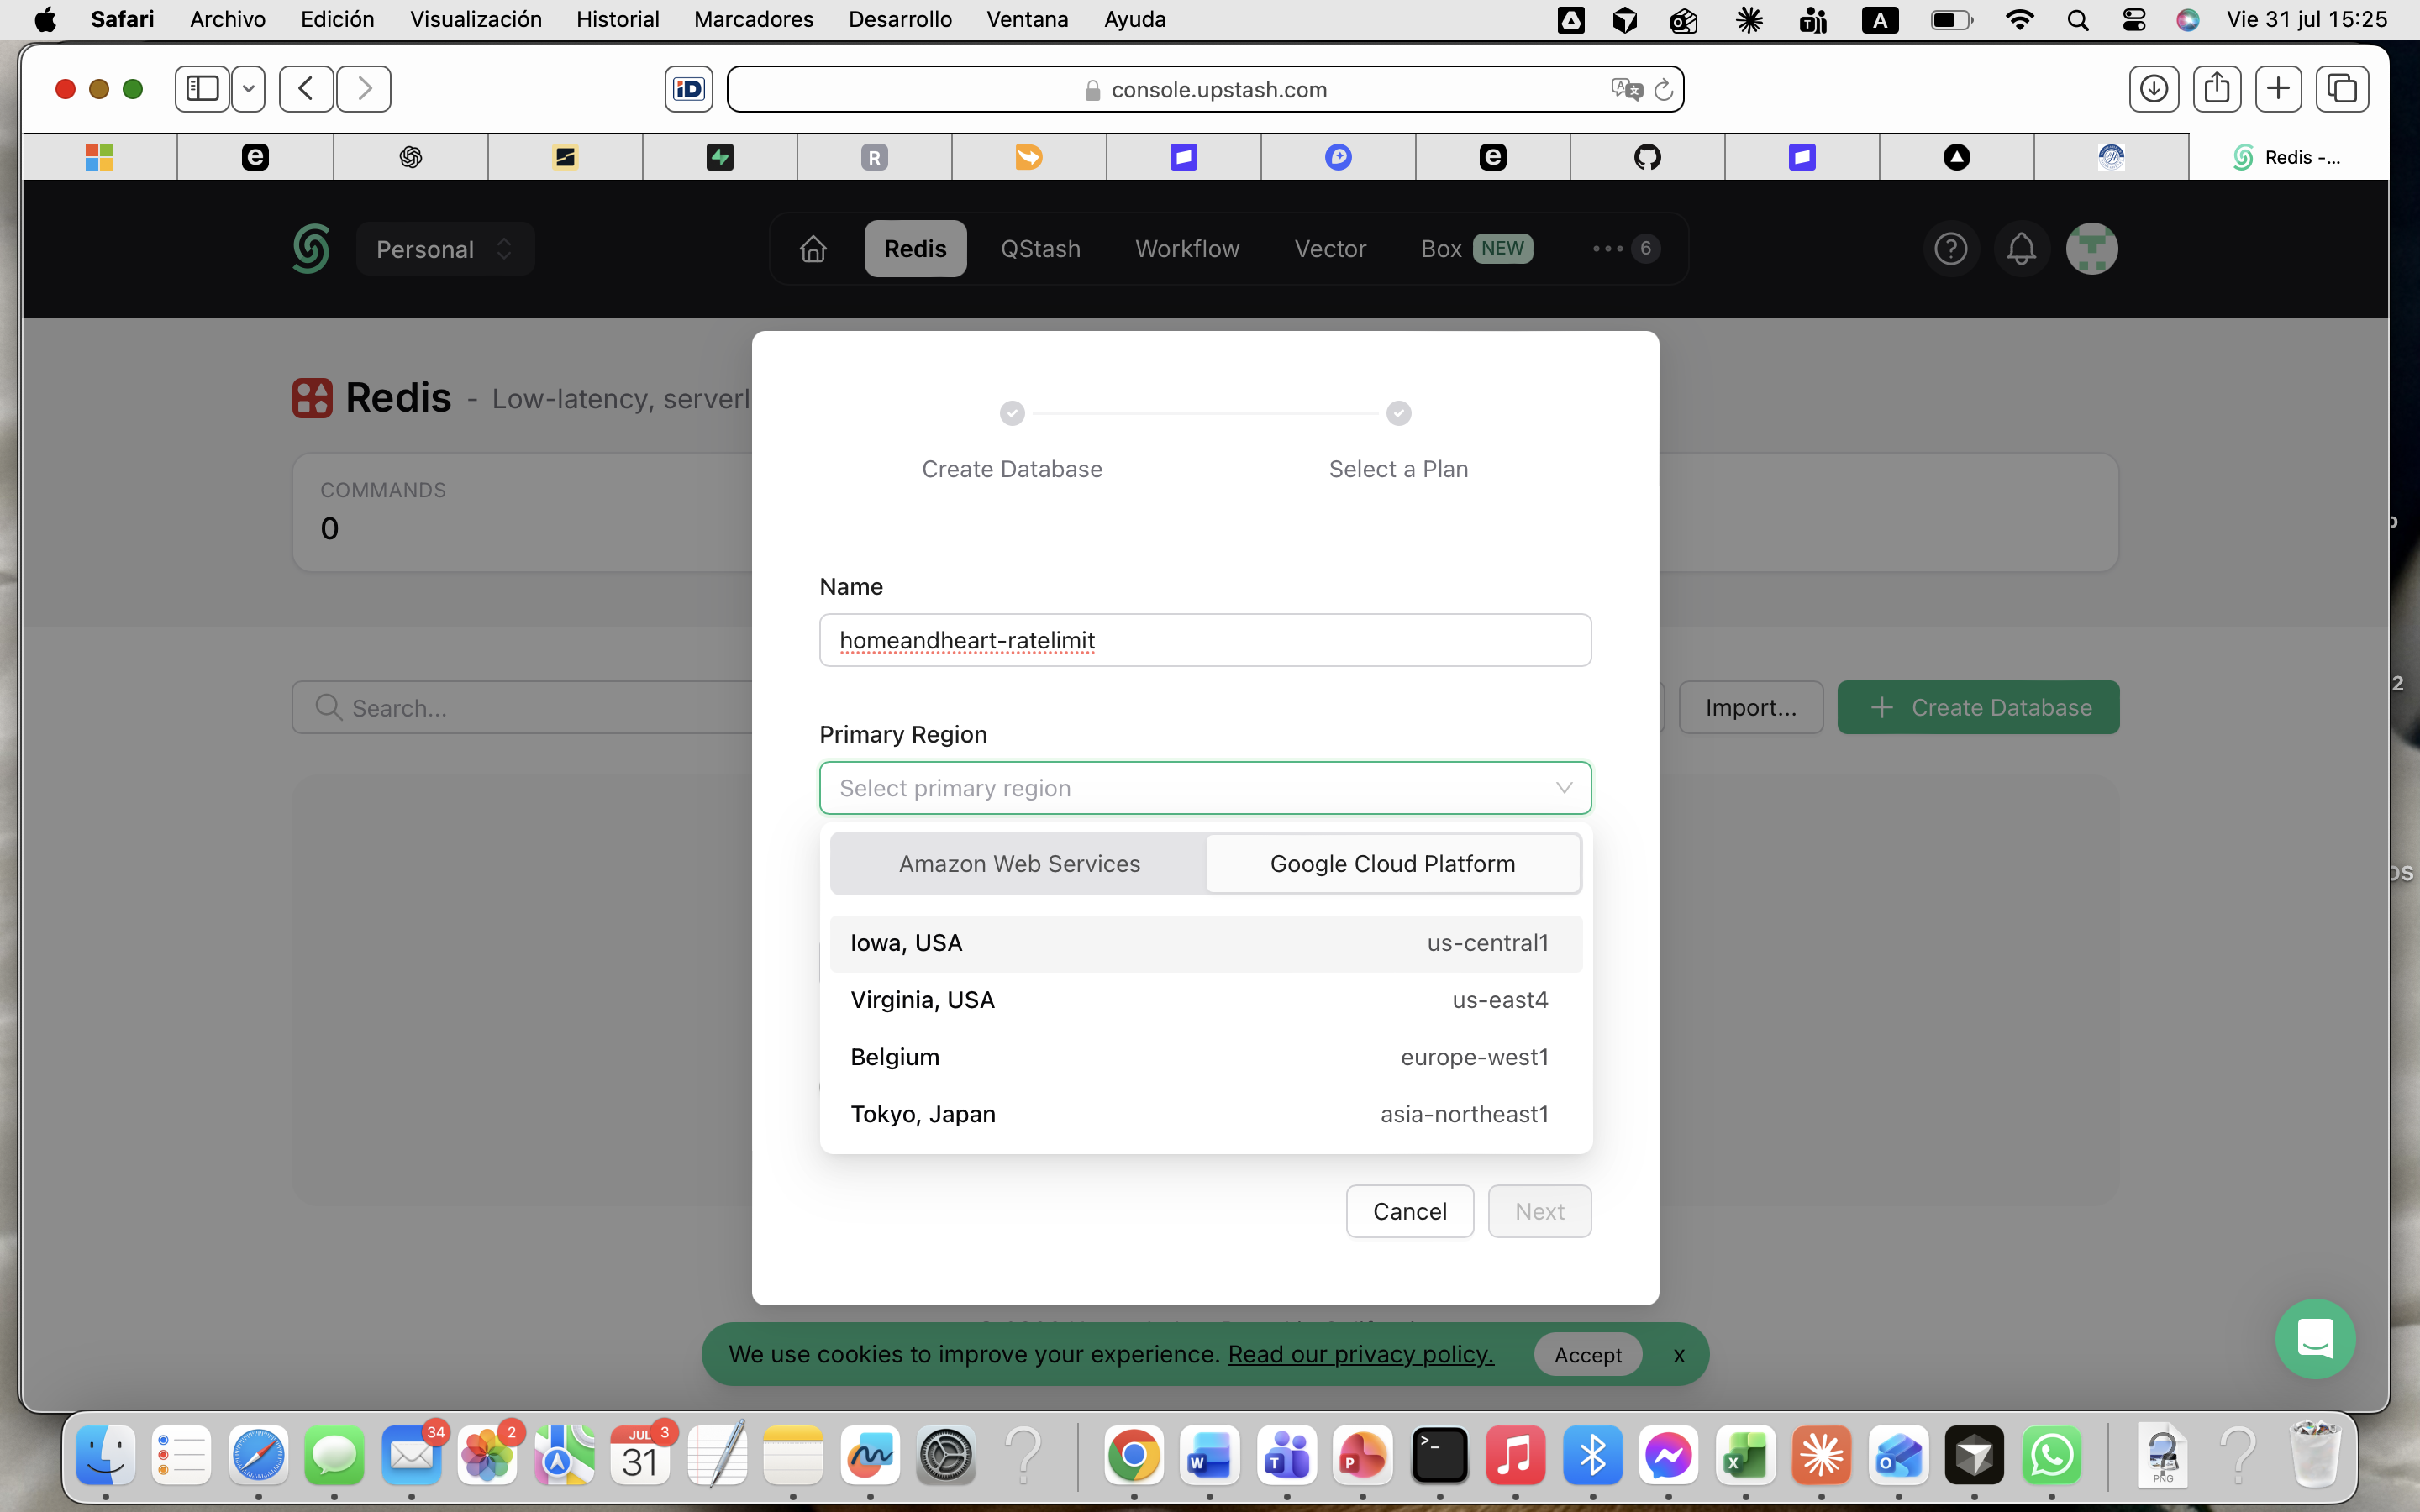The image size is (2420, 1512).
Task: Reload the page
Action: [1664, 89]
